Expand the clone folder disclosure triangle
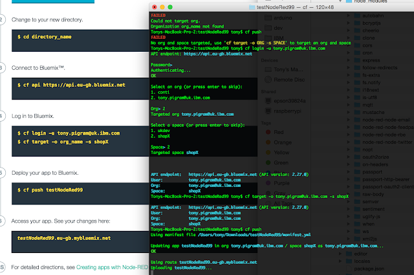The width and height of the screenshot is (414, 275). (x=348, y=38)
